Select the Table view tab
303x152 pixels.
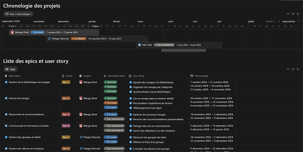pos(11,69)
